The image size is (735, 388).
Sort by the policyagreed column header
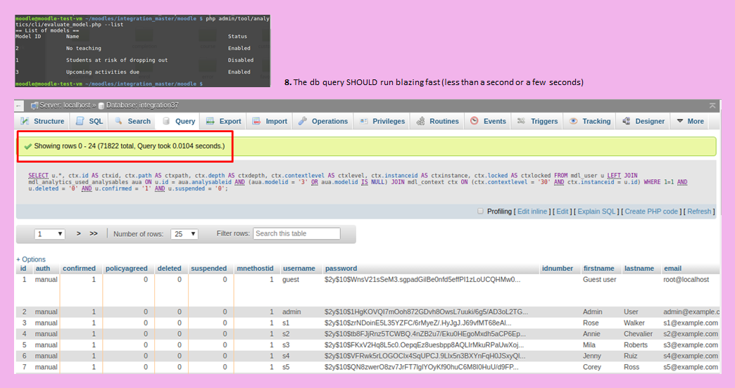[x=127, y=269]
